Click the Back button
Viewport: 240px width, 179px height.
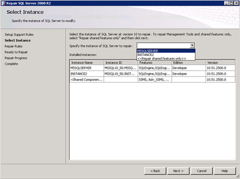(x=155, y=171)
